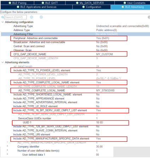
Task: Select the Address Type Public address value
Action: click(x=106, y=30)
